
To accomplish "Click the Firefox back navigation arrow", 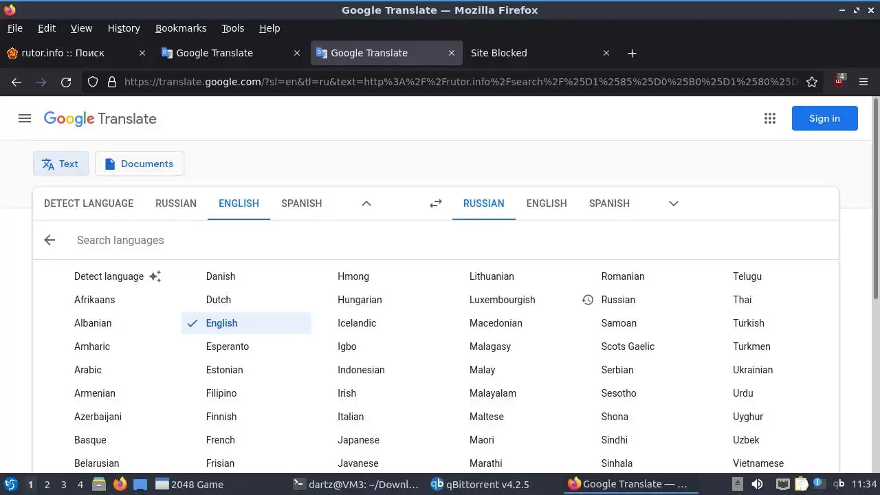I will (16, 82).
